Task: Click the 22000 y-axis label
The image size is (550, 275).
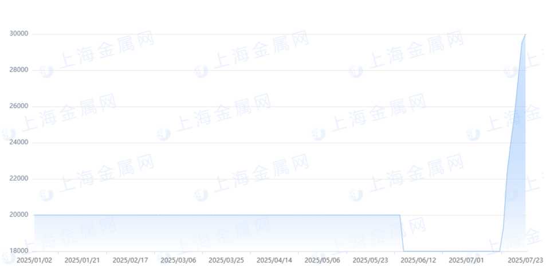Action: (x=18, y=179)
